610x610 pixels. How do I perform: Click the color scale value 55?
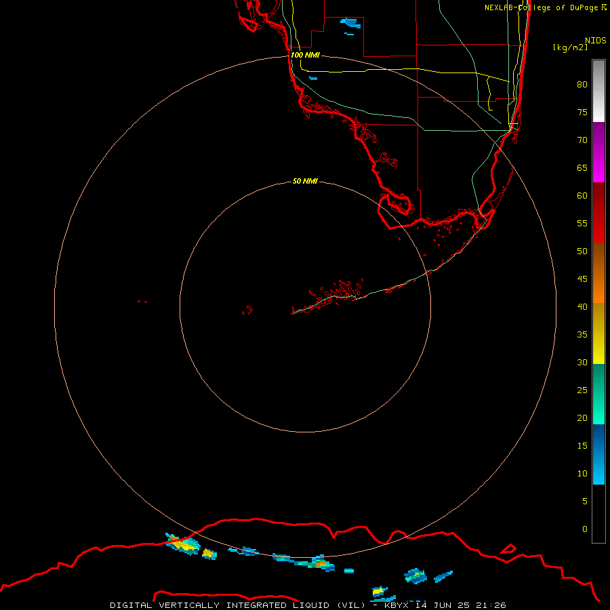(582, 223)
